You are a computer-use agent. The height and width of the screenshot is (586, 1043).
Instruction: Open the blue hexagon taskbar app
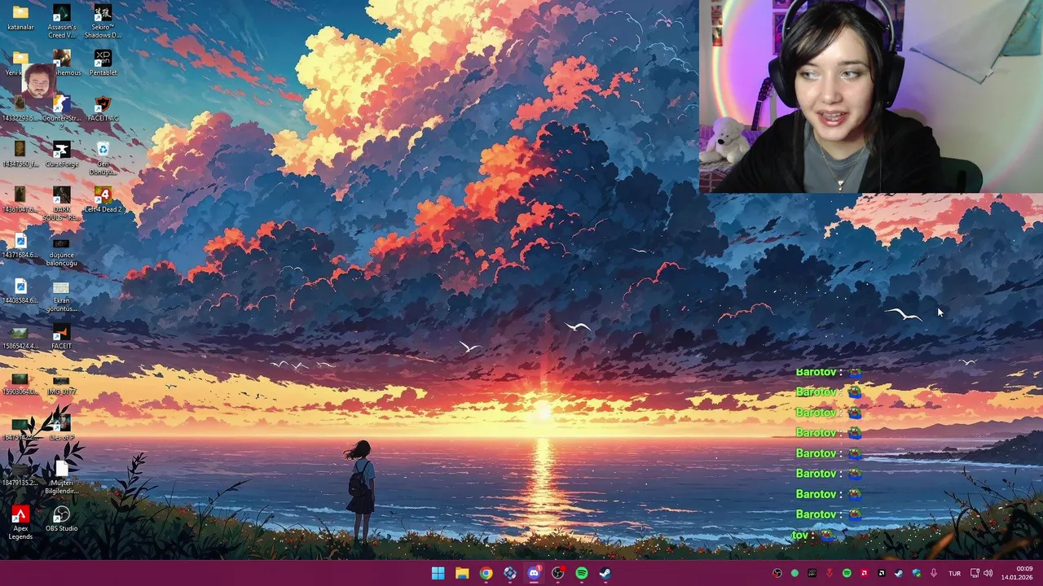[x=510, y=573]
